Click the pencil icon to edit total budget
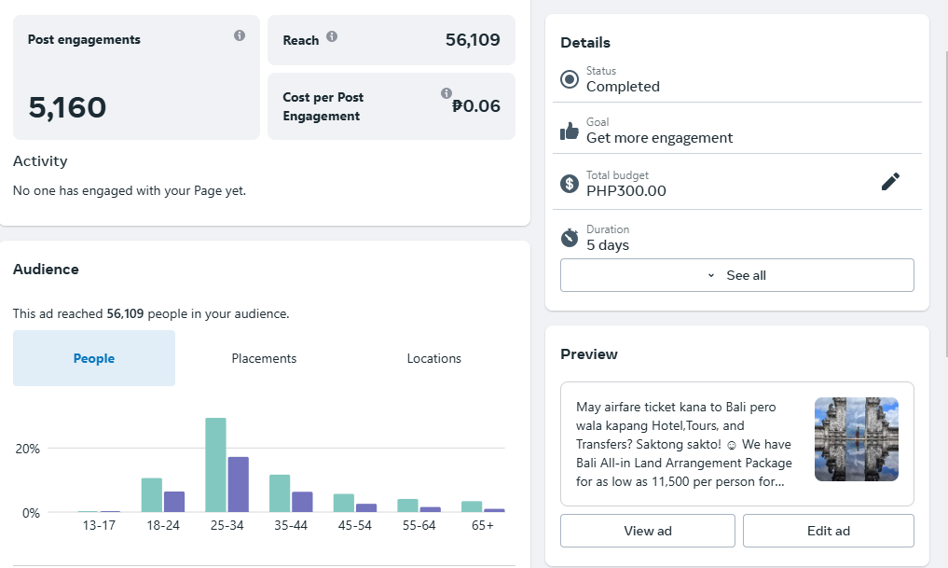The image size is (948, 568). click(x=890, y=182)
